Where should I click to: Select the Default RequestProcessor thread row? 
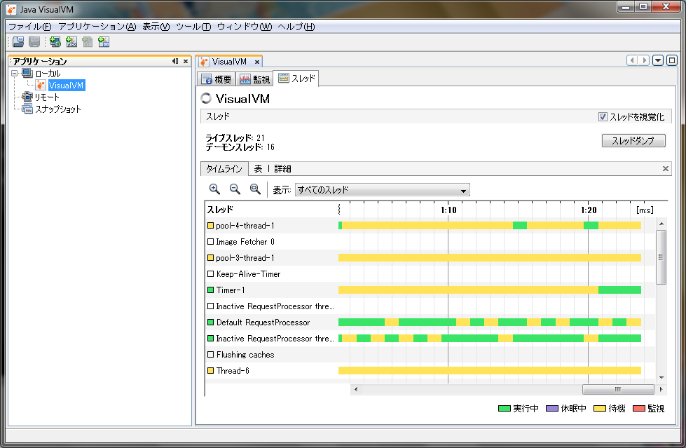431,323
